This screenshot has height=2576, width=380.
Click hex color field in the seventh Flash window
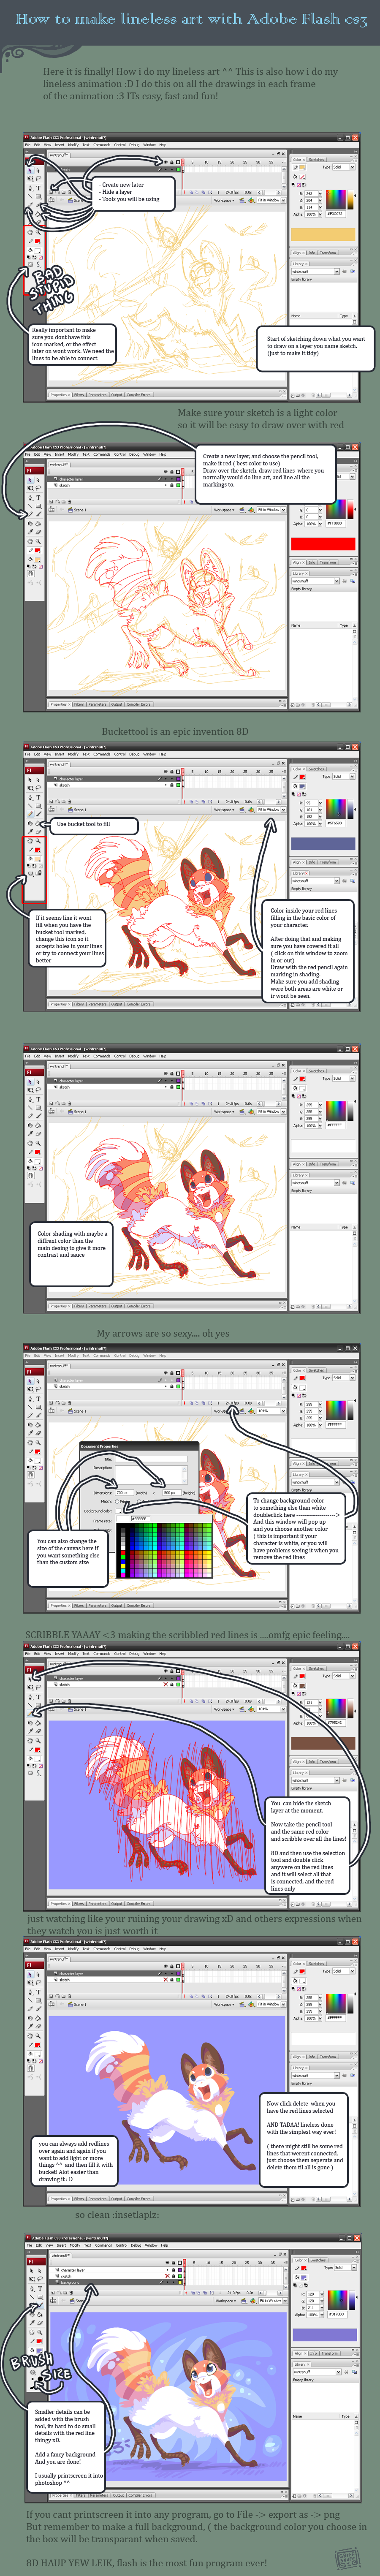(336, 2018)
